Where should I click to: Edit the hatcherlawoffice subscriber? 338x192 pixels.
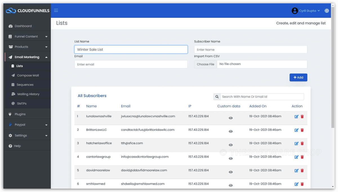pos(296,144)
